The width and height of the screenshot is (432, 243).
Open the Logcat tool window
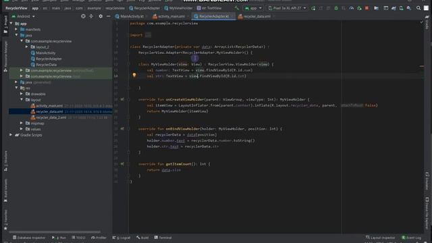pyautogui.click(x=122, y=238)
